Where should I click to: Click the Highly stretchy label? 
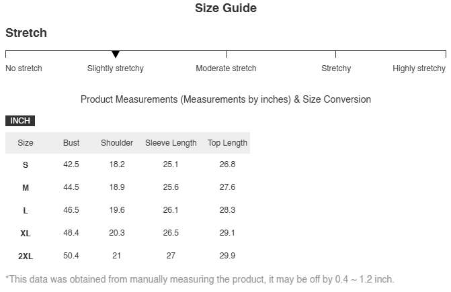pyautogui.click(x=419, y=68)
